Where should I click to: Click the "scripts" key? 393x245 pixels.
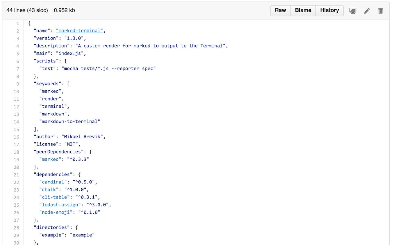(x=46, y=61)
